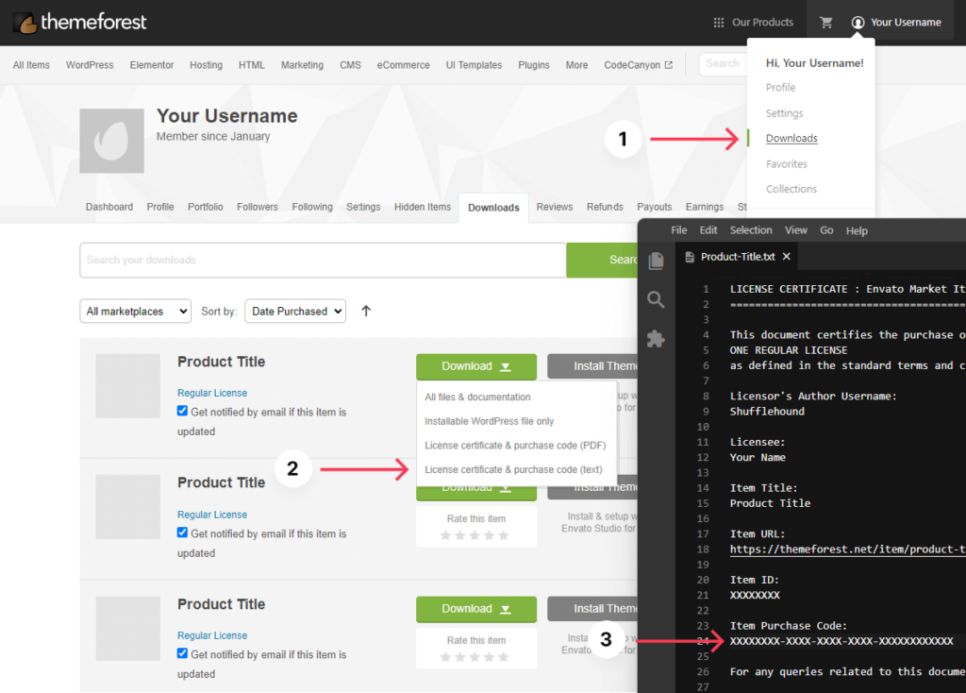Choose License certificate & purchase code (text)
966x693 pixels.
tap(513, 469)
